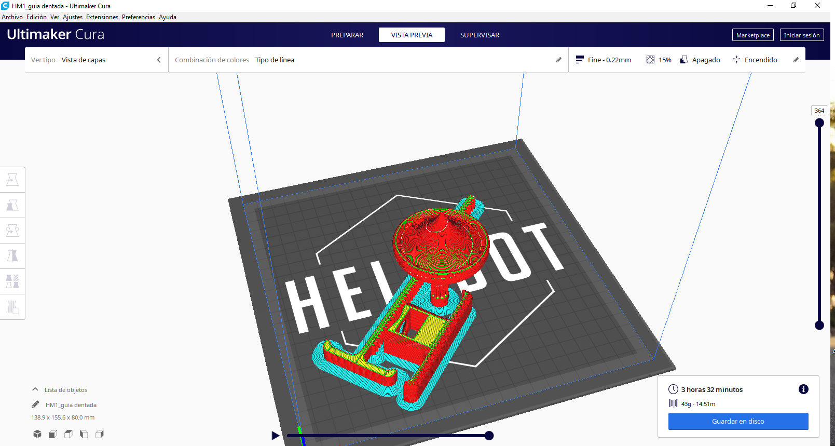Image resolution: width=835 pixels, height=446 pixels.
Task: Click the clock icon beside print time
Action: (673, 389)
